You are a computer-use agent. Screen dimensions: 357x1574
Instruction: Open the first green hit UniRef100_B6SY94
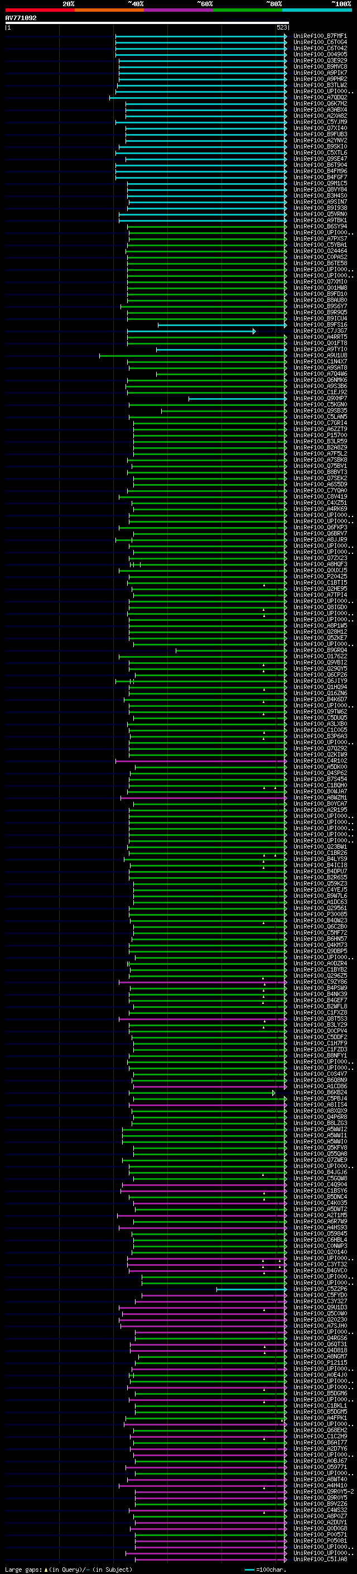click(x=320, y=227)
